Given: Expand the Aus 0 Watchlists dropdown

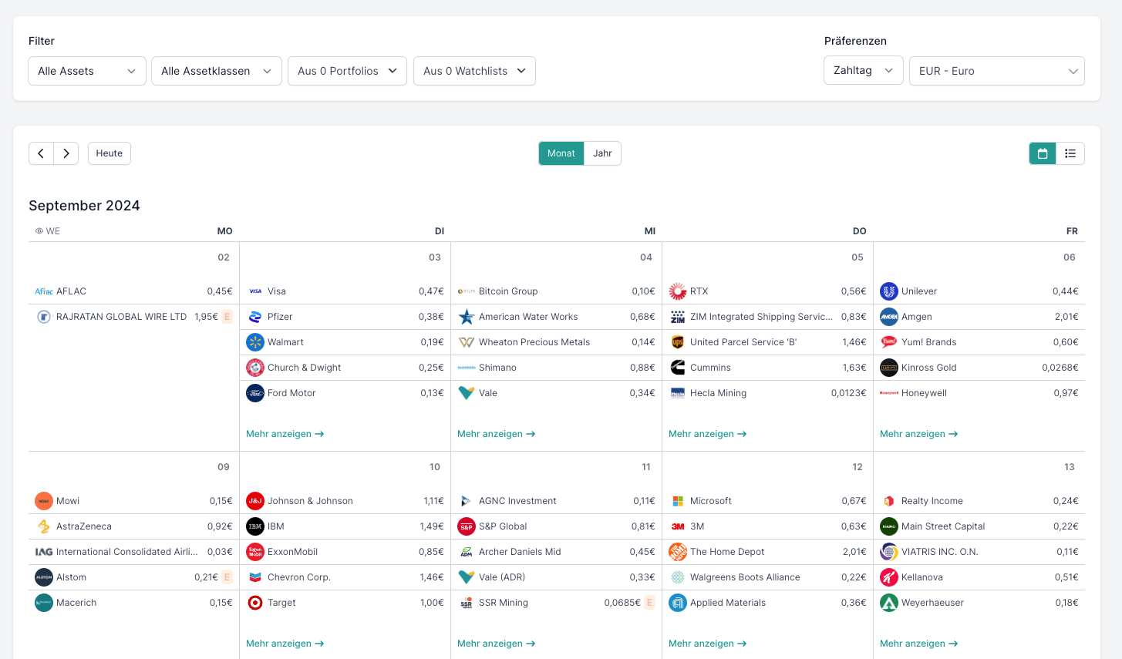Looking at the screenshot, I should click(474, 71).
